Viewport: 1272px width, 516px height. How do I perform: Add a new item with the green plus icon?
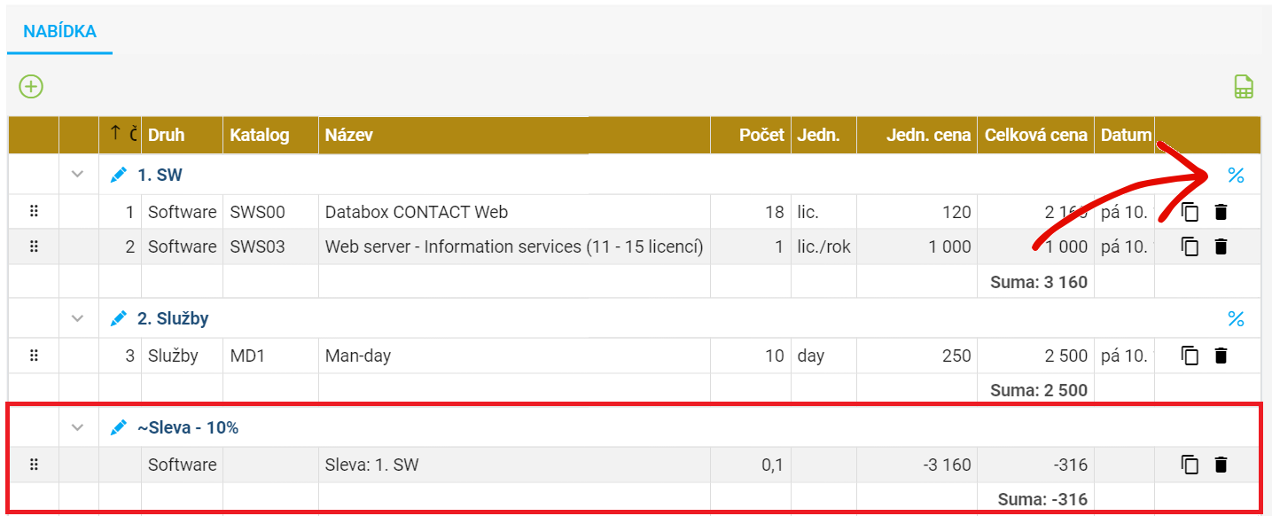pyautogui.click(x=32, y=87)
